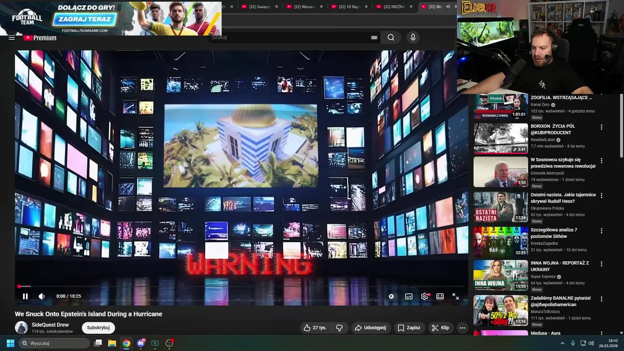This screenshot has width=624, height=351.
Task: Open more actions ellipsis below video
Action: 462,328
